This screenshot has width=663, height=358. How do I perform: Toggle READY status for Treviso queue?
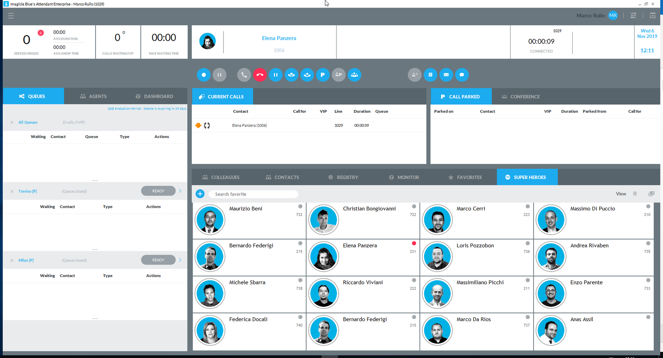[158, 191]
